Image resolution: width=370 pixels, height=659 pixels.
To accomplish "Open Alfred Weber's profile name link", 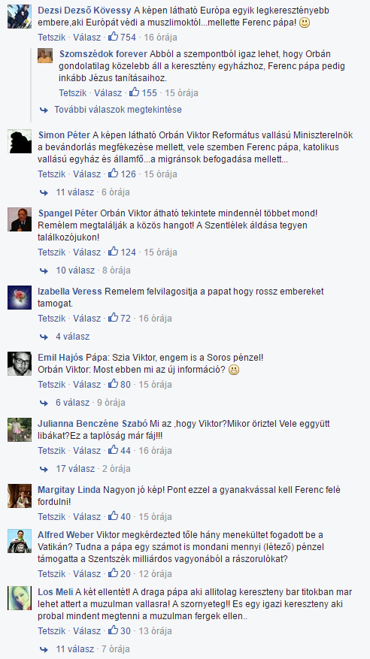I will click(x=65, y=534).
